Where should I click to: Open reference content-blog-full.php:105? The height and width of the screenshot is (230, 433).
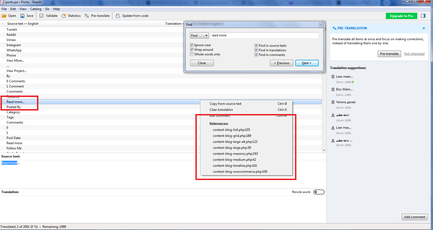tap(231, 130)
